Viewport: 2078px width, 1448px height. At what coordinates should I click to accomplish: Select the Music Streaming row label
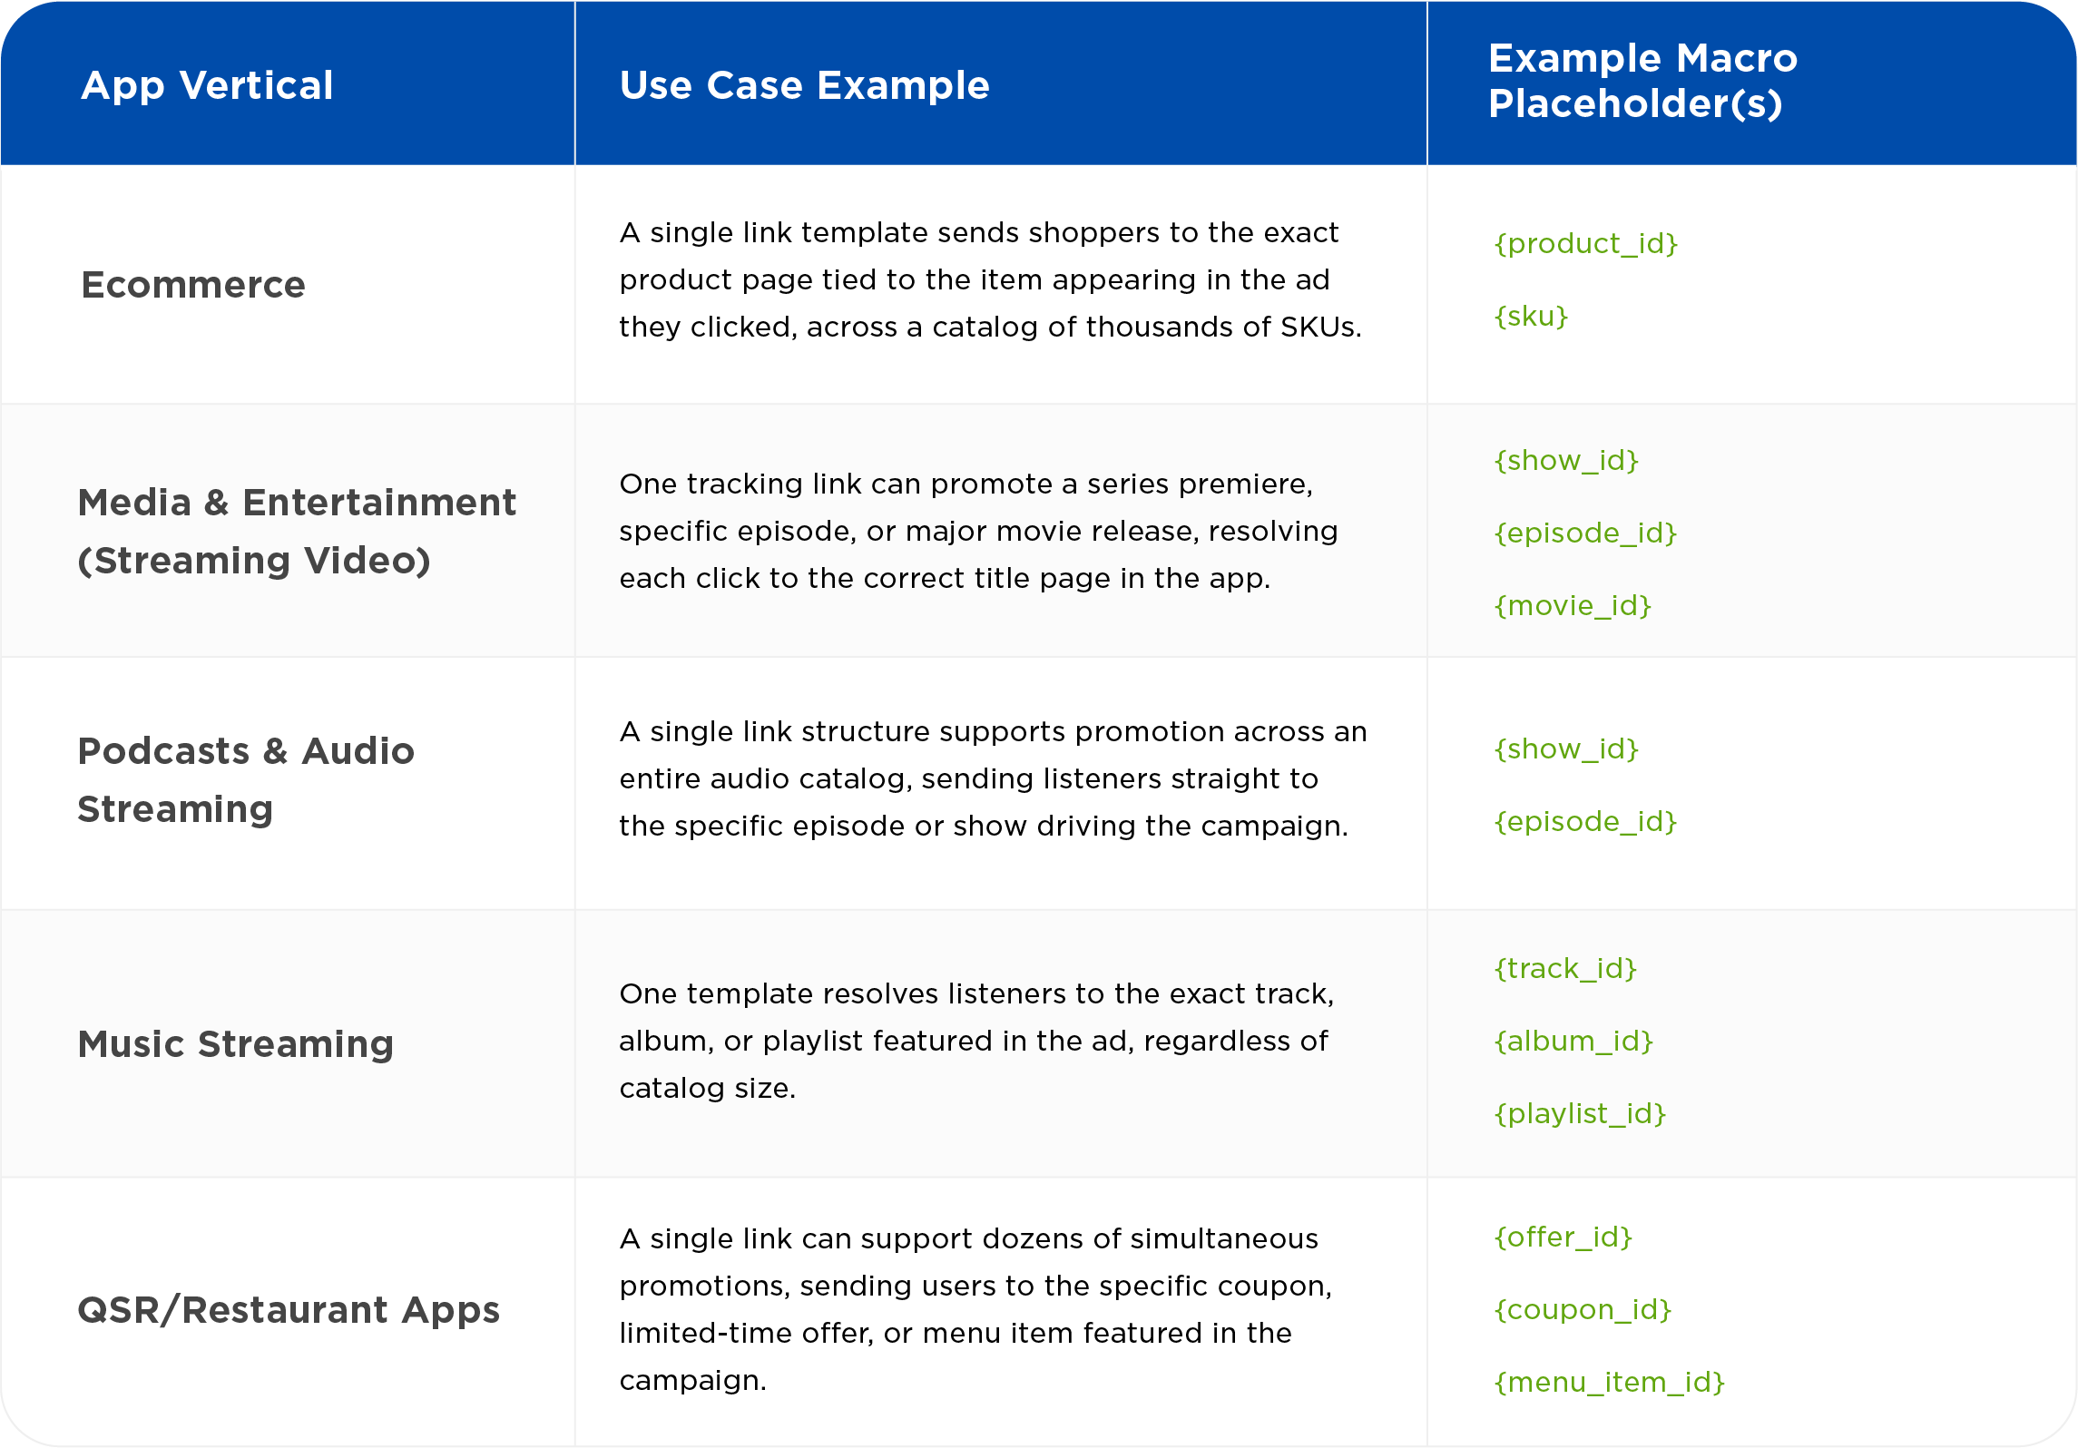[x=236, y=1044]
